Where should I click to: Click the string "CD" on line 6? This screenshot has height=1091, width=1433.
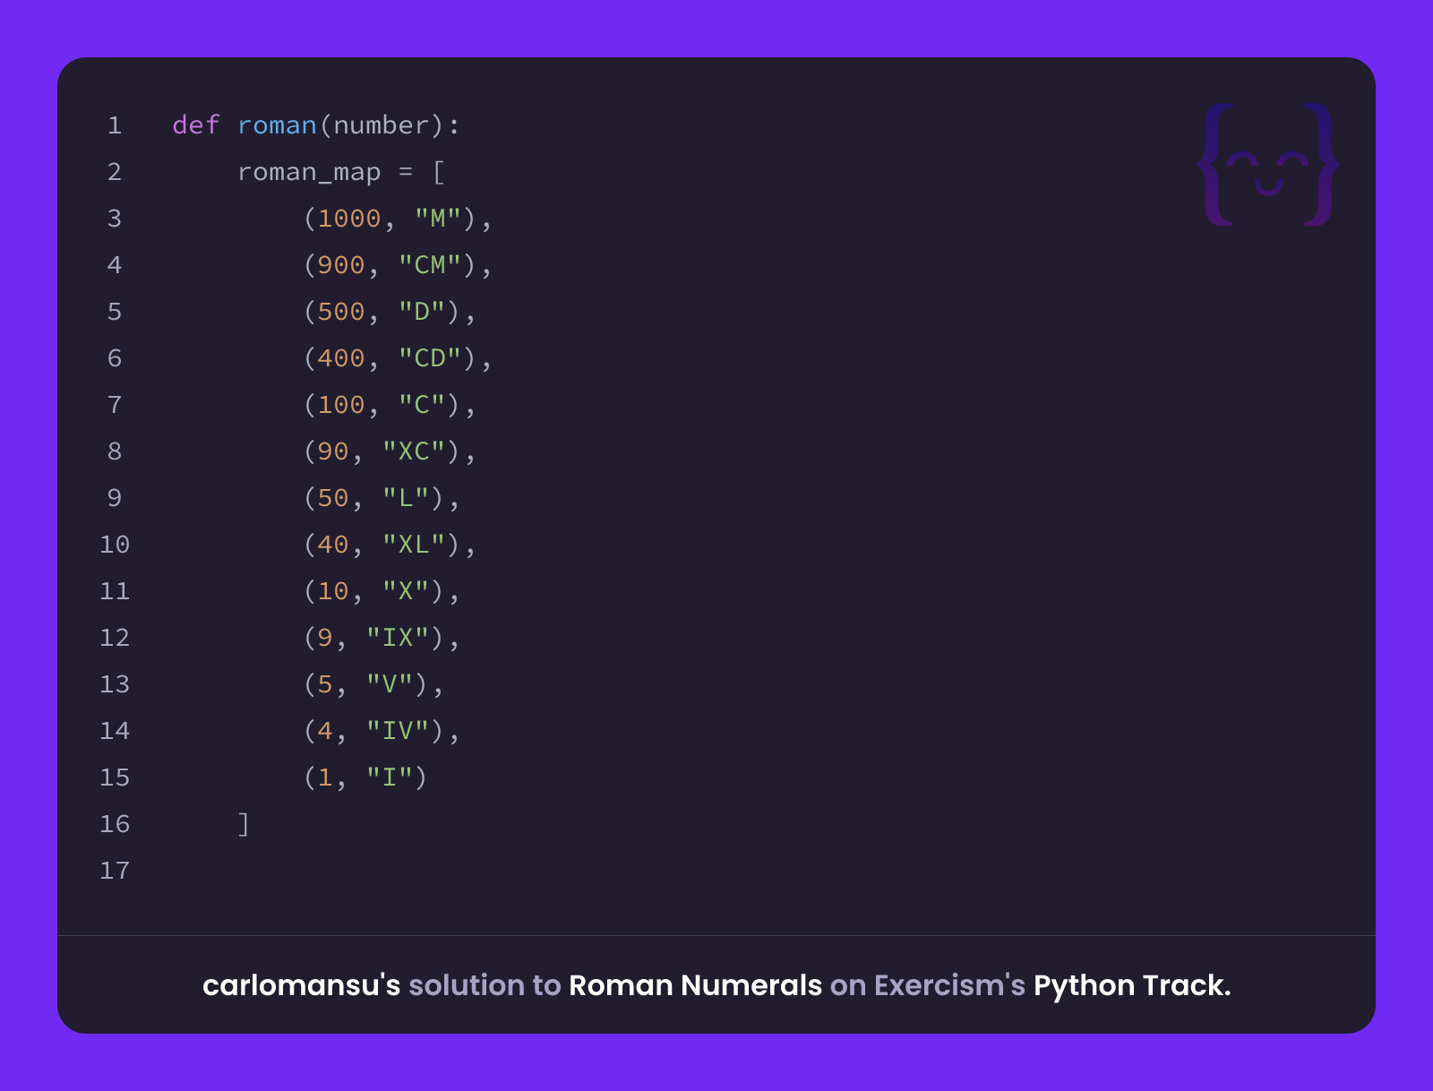pos(430,357)
